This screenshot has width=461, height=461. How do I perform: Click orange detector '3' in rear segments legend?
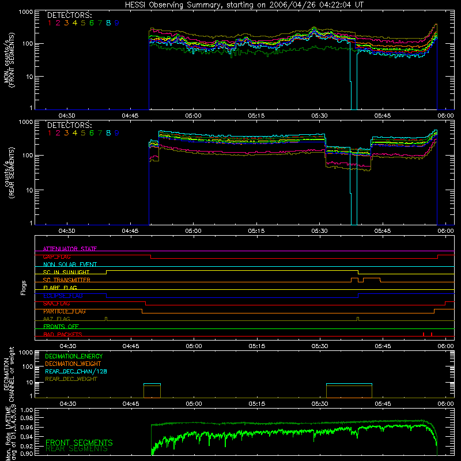[66, 133]
